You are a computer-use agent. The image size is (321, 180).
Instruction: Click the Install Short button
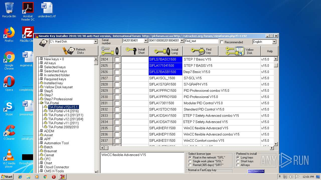coord(135,51)
